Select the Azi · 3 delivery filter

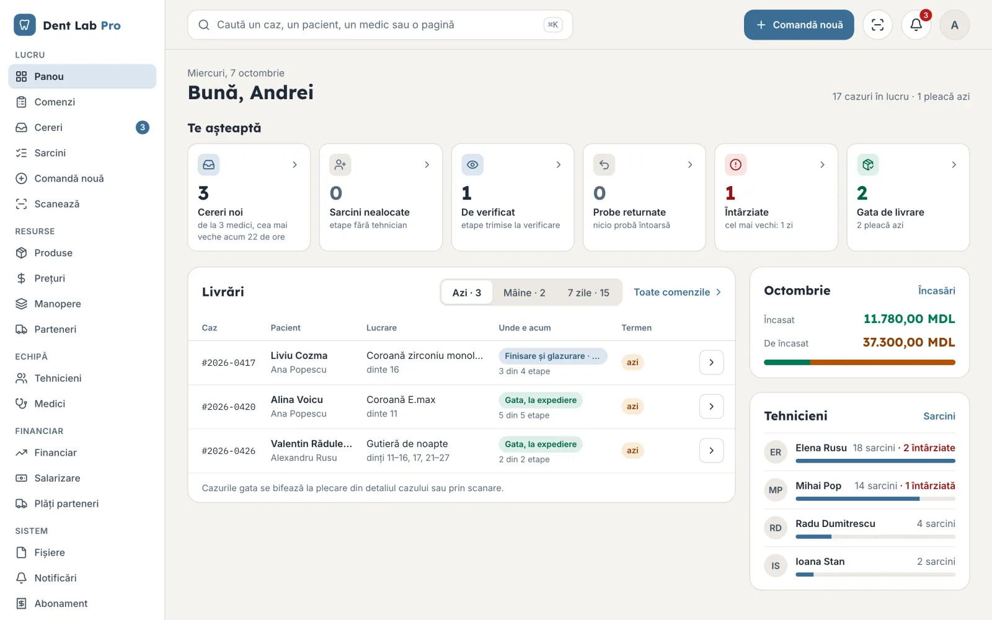(467, 293)
